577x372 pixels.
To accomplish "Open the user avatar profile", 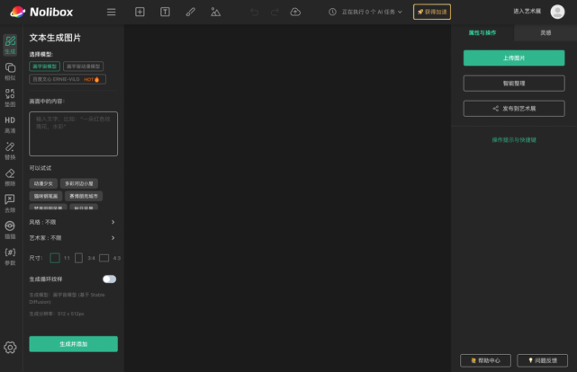I will [x=557, y=12].
